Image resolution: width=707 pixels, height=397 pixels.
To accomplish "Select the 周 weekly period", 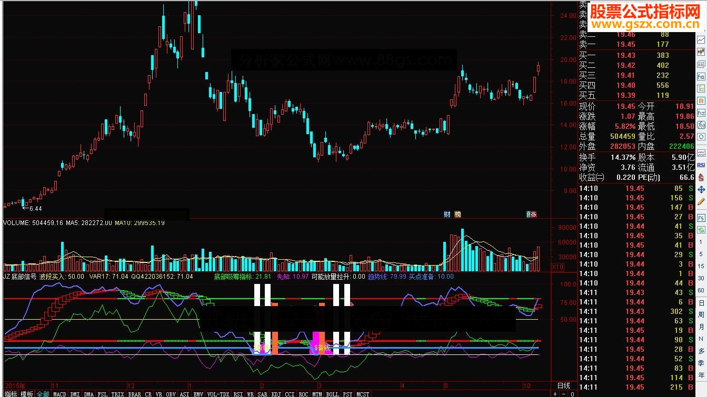I will [701, 315].
